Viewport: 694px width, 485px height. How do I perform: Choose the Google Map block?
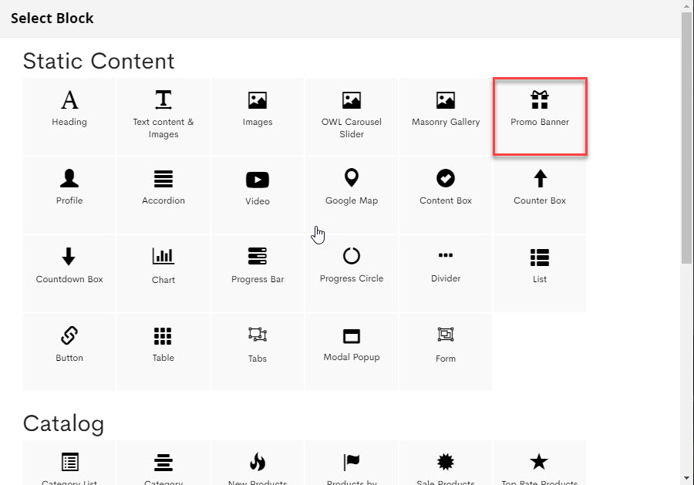[x=352, y=195]
